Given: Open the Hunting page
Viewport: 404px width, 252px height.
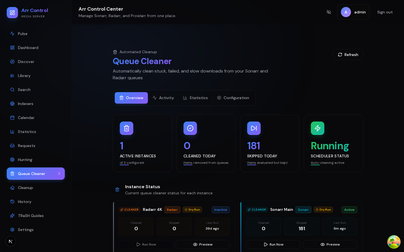Looking at the screenshot, I should pyautogui.click(x=36, y=160).
